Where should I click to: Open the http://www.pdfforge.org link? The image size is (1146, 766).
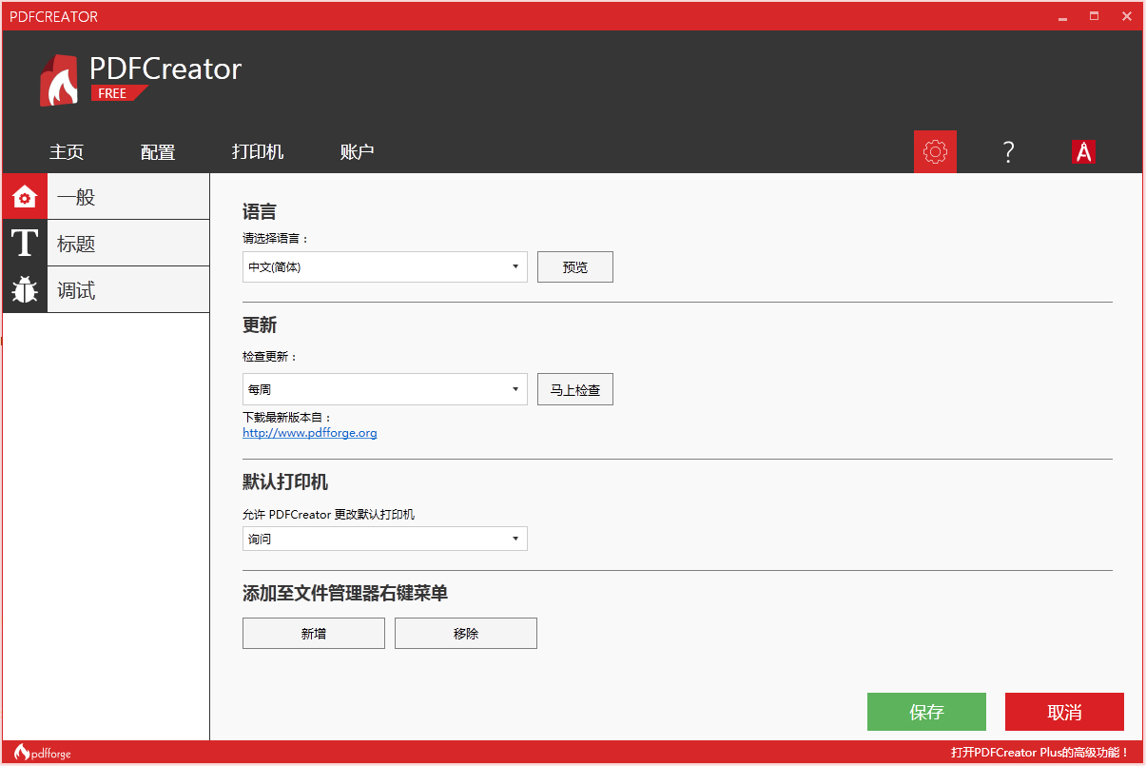click(310, 433)
